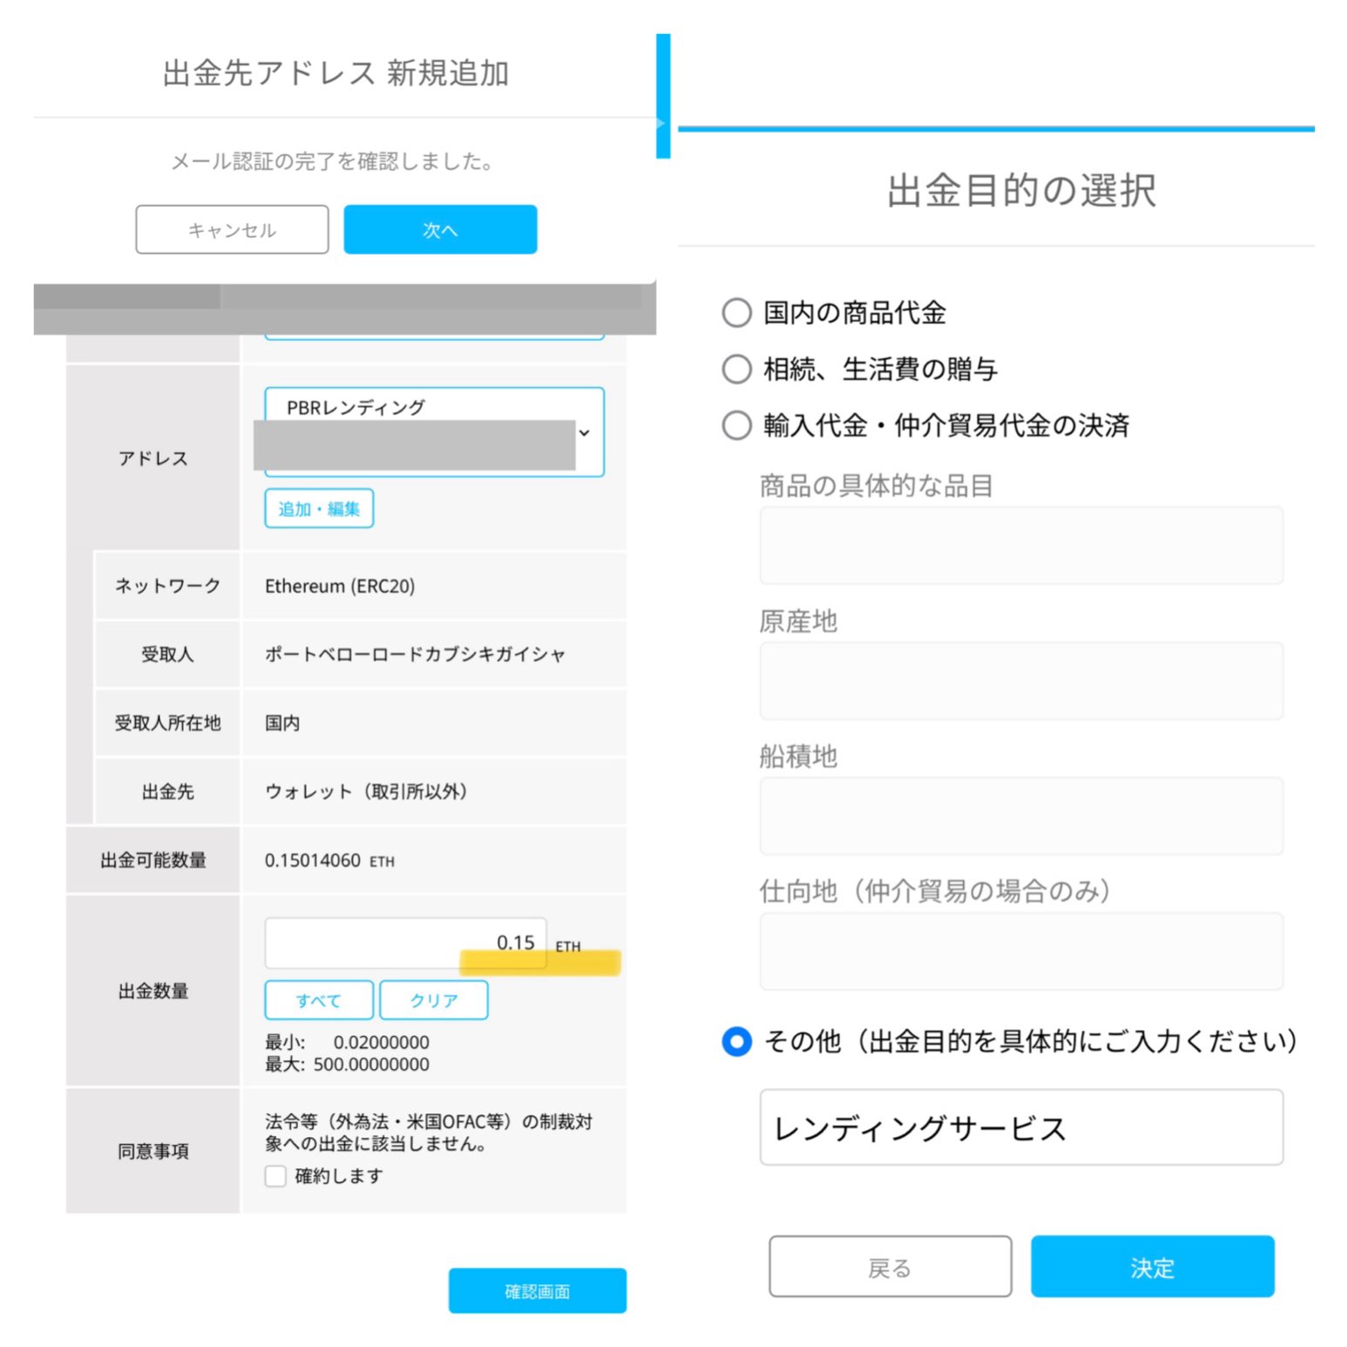The height and width of the screenshot is (1347, 1347).
Task: Select 相続、生活費の贈与 radio option
Action: (737, 369)
